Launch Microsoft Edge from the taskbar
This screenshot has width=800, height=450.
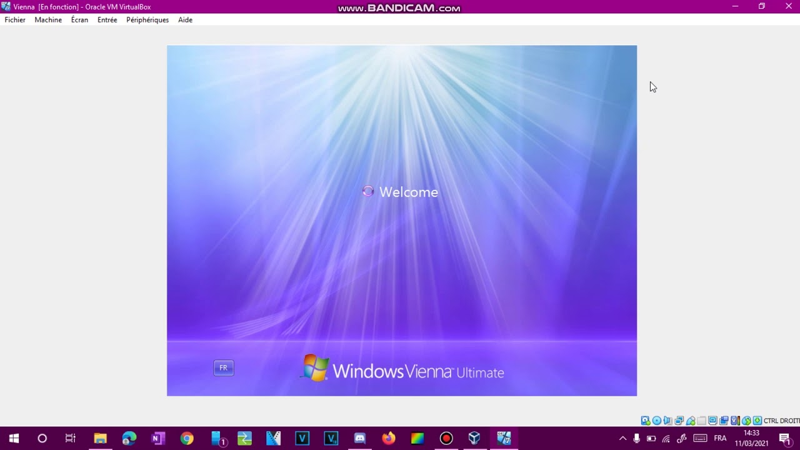129,438
